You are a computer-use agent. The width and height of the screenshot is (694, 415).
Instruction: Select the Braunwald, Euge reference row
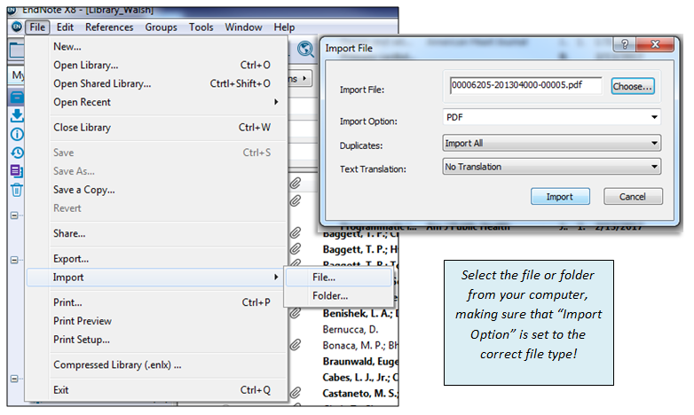(360, 362)
